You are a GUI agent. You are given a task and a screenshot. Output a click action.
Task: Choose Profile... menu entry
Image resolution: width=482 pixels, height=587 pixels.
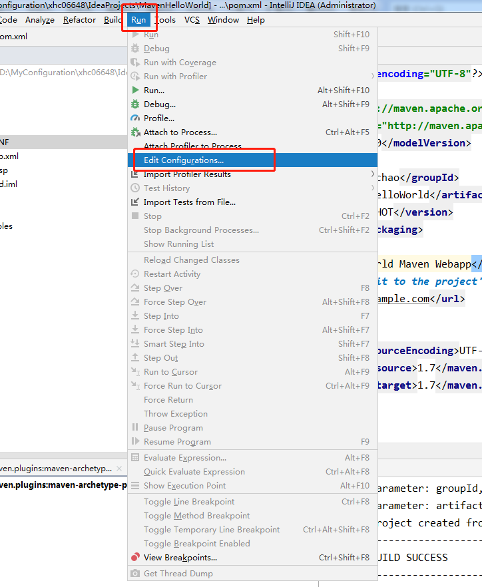point(252,118)
